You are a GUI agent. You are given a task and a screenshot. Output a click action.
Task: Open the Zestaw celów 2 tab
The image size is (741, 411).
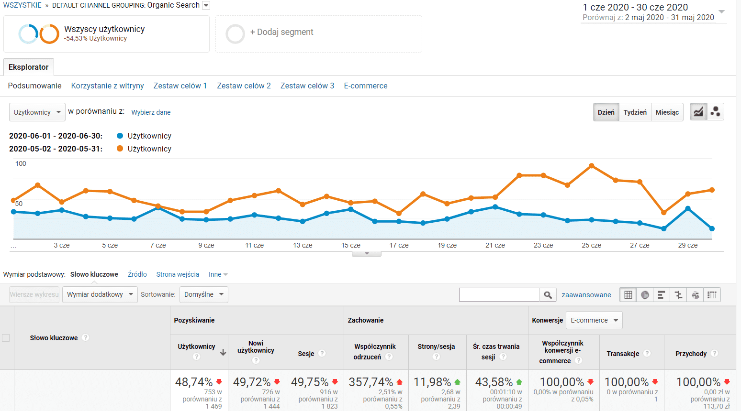(x=244, y=86)
